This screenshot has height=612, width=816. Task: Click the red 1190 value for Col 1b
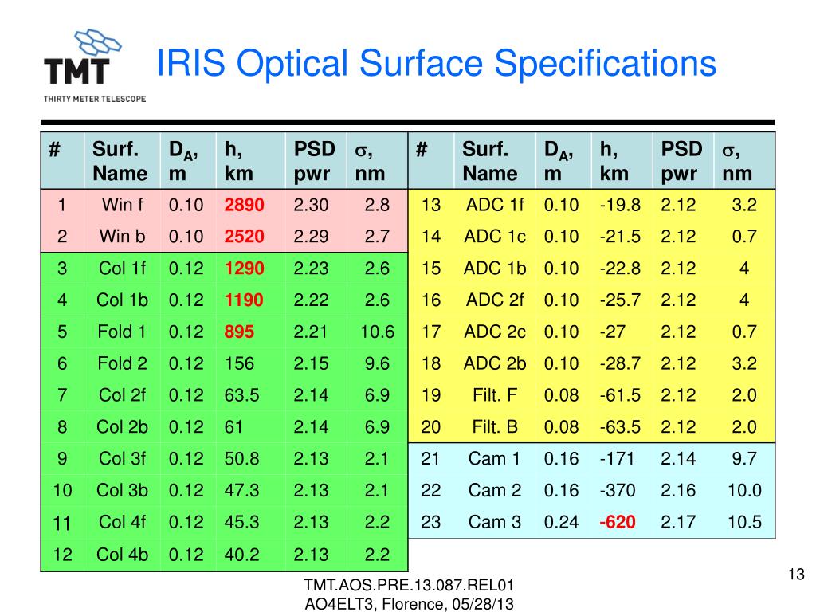pos(244,300)
